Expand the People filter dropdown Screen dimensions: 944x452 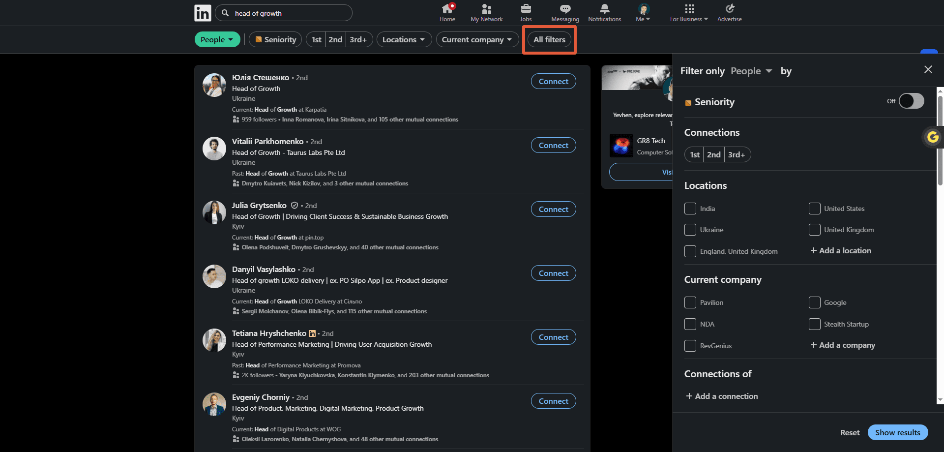coord(217,39)
